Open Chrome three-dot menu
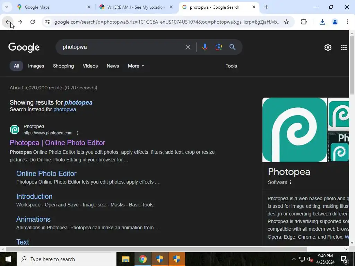355x266 pixels. (347, 22)
